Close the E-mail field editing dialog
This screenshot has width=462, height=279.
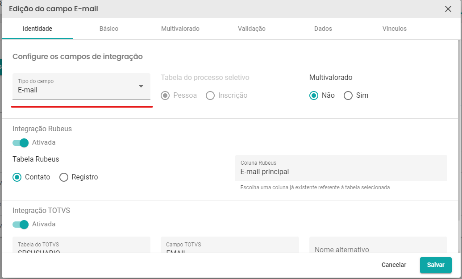pyautogui.click(x=448, y=9)
